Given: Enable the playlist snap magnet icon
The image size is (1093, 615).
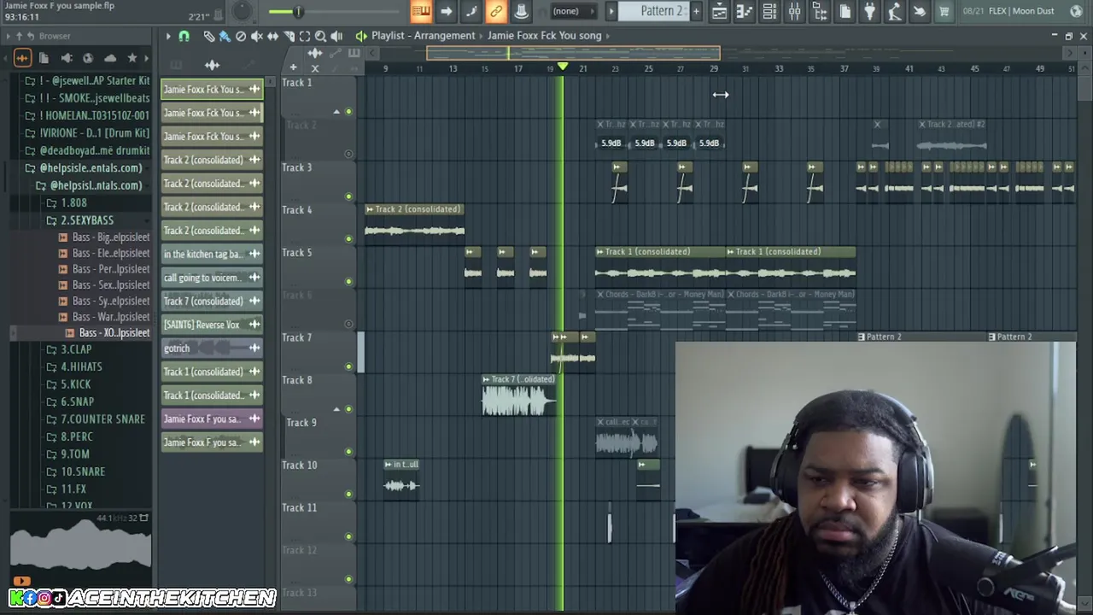Looking at the screenshot, I should click(184, 36).
